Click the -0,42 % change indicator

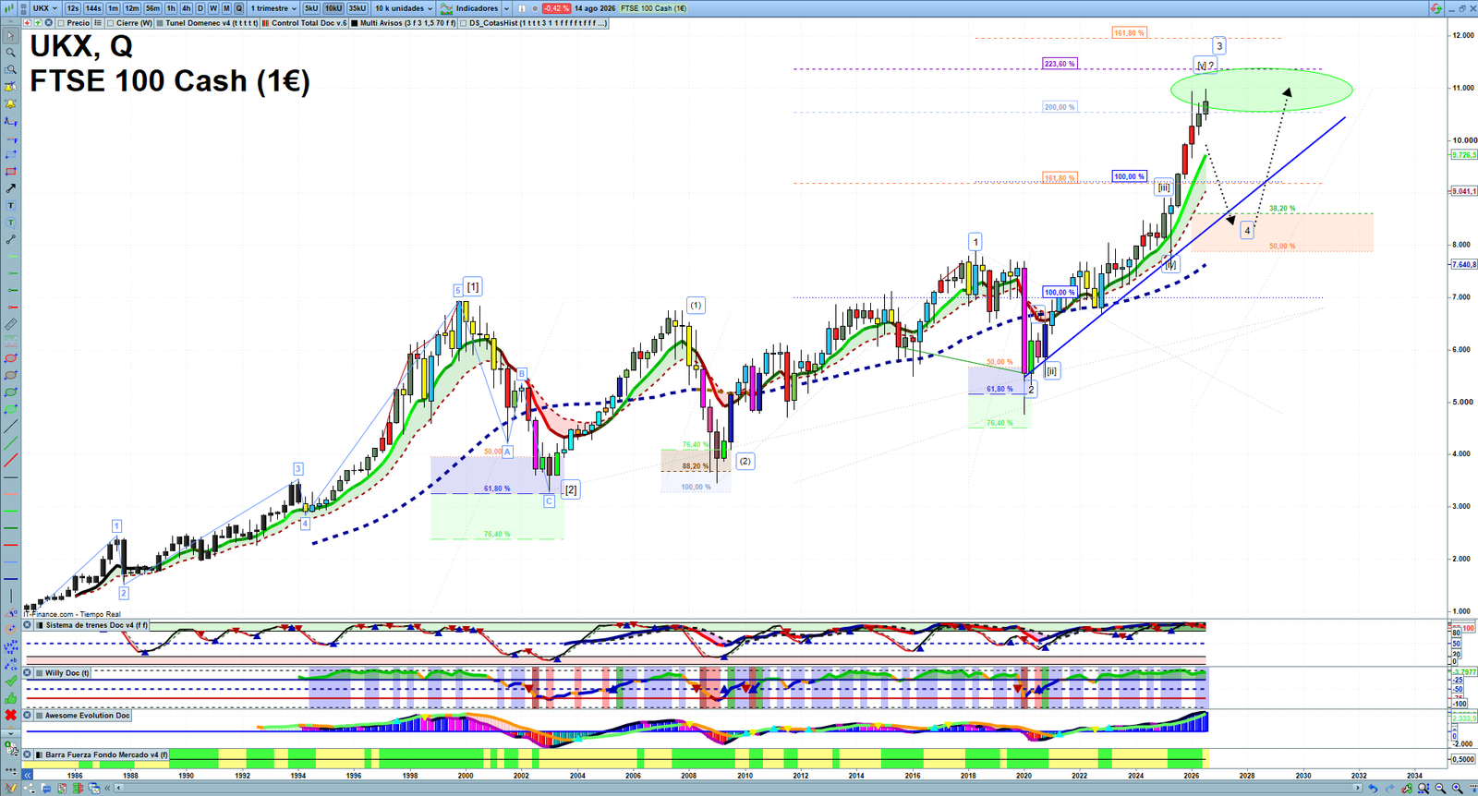(556, 8)
